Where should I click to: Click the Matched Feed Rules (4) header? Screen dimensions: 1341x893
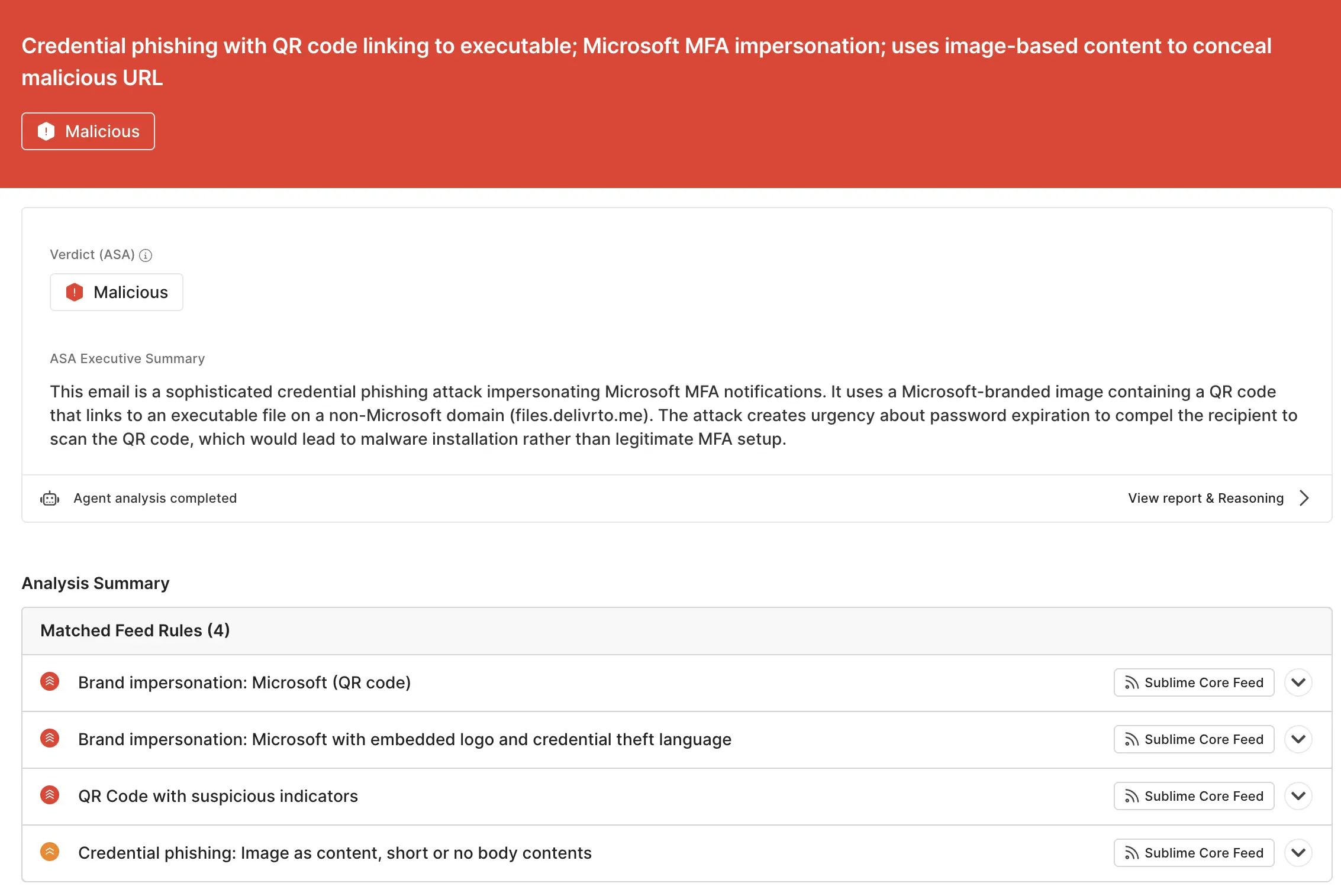coord(135,630)
